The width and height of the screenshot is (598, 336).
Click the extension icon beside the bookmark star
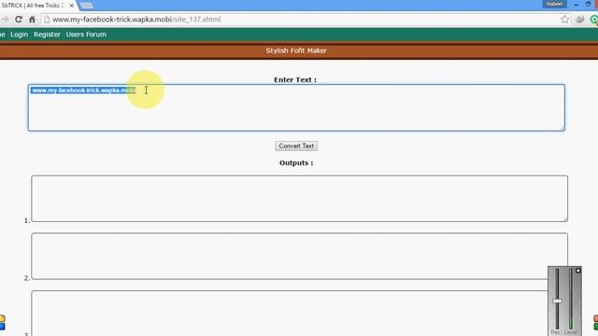point(579,20)
